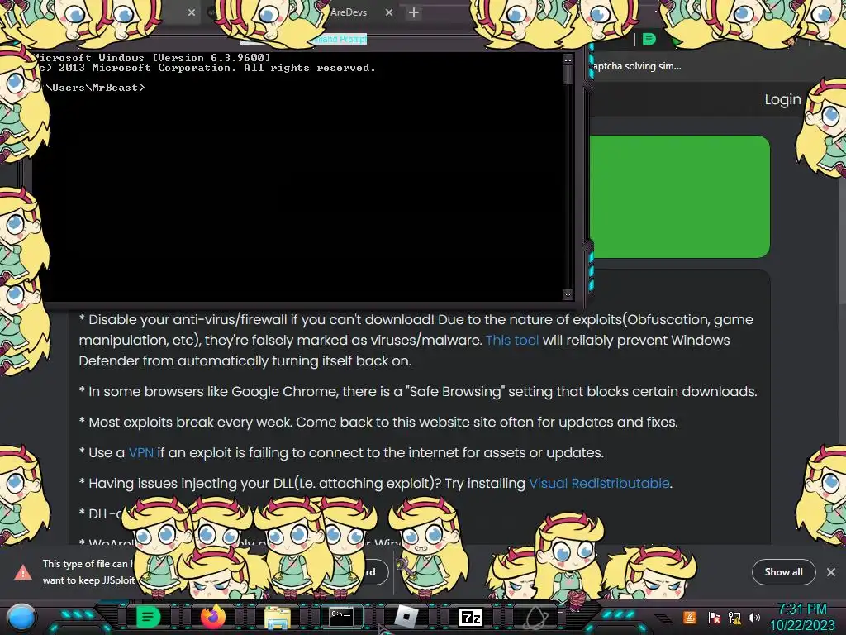The width and height of the screenshot is (846, 635).
Task: Open the volume speaker tray icon
Action: [x=754, y=617]
